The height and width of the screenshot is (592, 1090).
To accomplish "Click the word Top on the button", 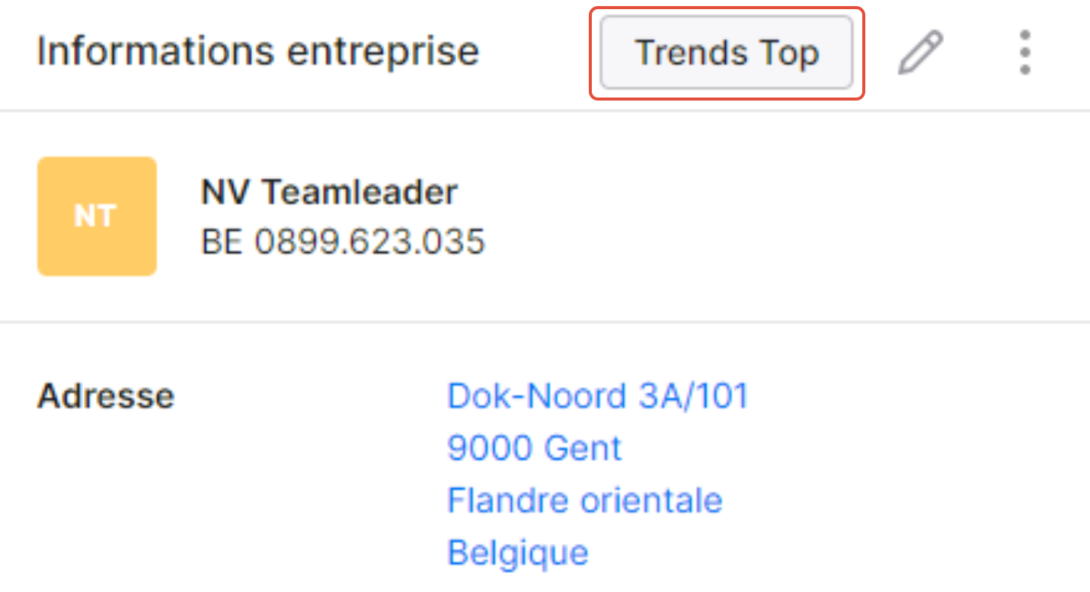I will point(788,53).
